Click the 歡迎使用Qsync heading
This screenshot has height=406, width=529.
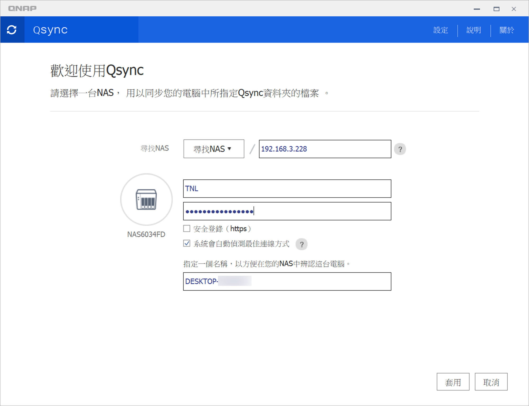[x=97, y=71]
